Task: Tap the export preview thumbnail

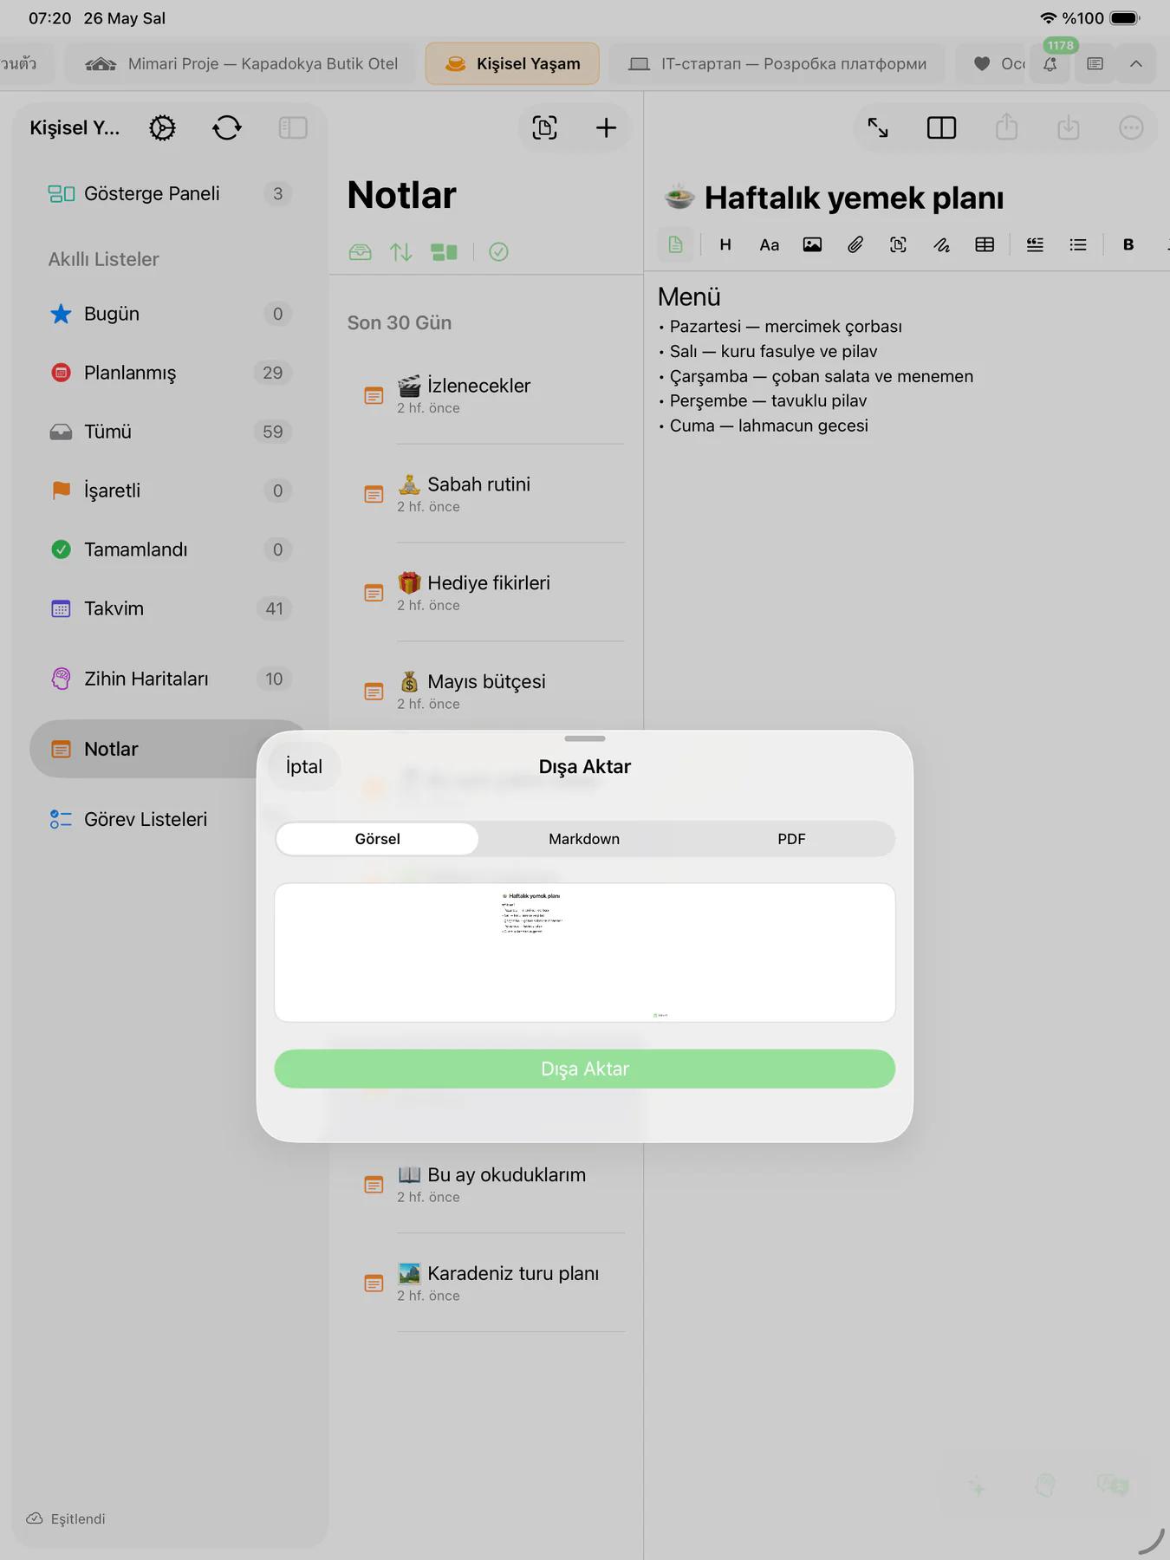Action: pyautogui.click(x=585, y=952)
